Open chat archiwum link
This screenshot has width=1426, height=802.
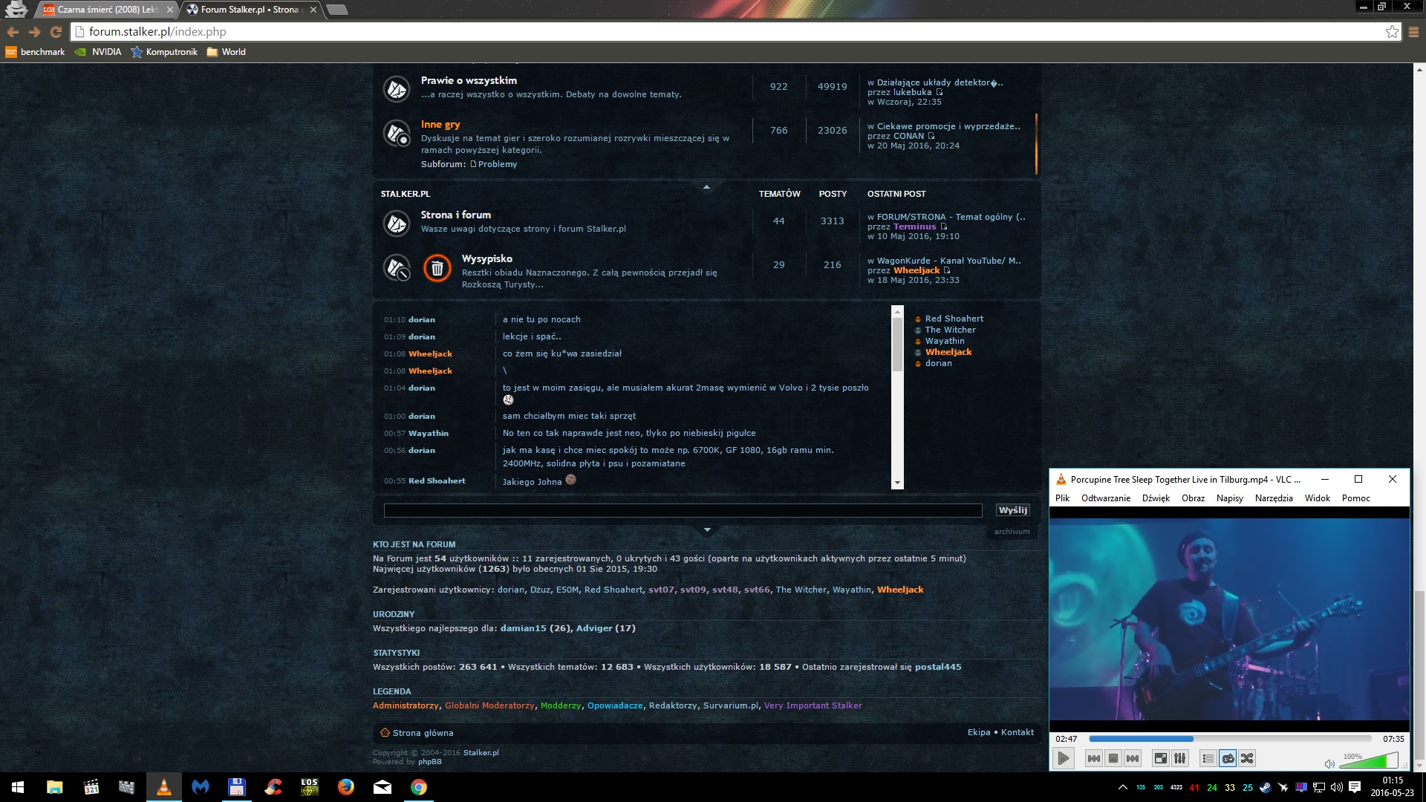coord(1012,532)
